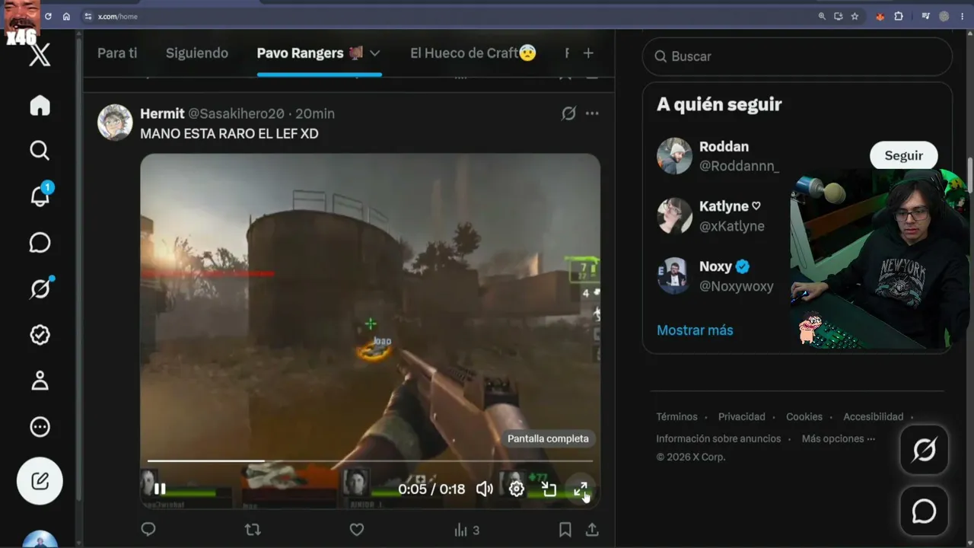This screenshot has height=548, width=974.
Task: Open the floating messages chat button
Action: 925,511
